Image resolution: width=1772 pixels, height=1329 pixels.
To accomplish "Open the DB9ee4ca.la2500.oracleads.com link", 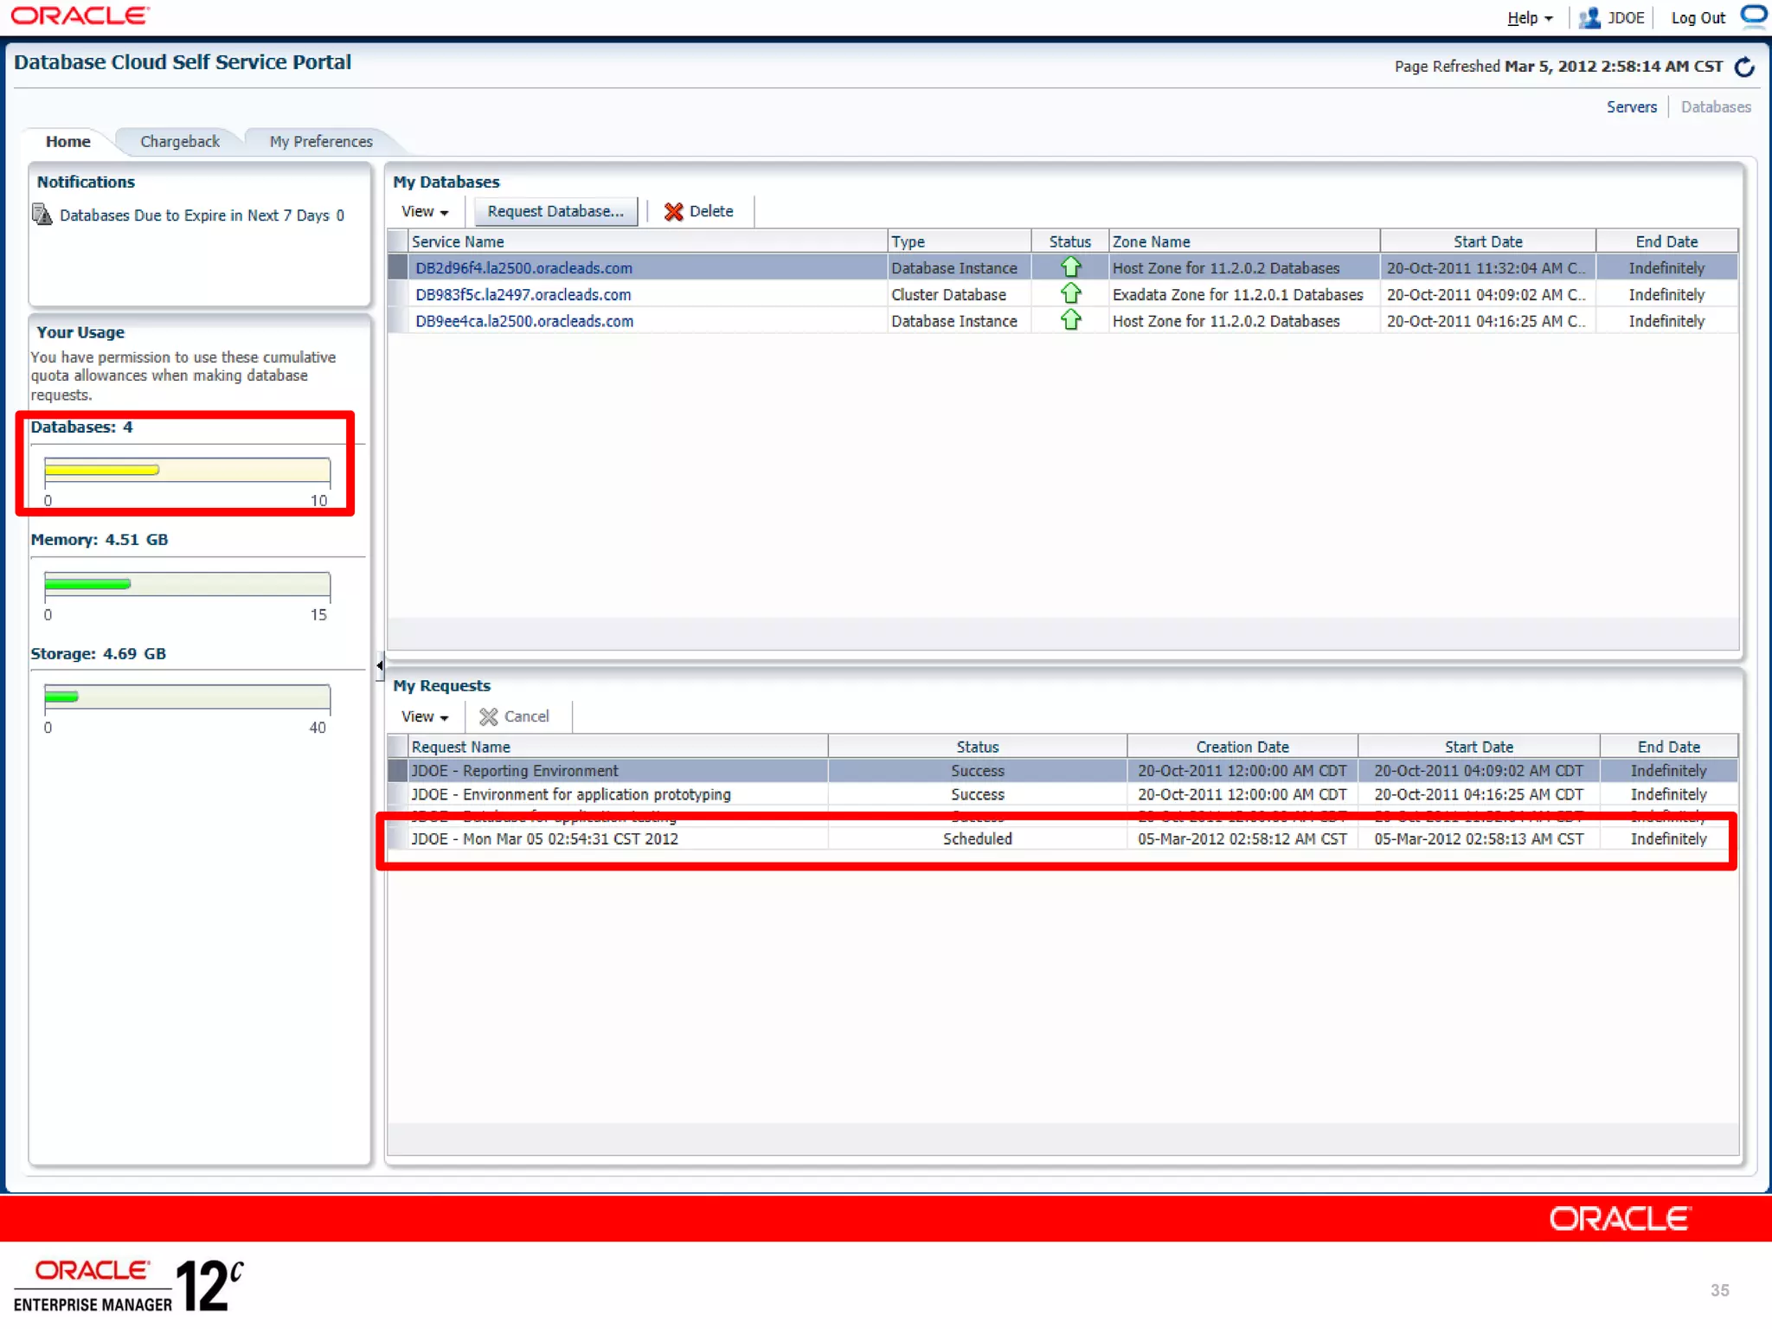I will pos(524,322).
